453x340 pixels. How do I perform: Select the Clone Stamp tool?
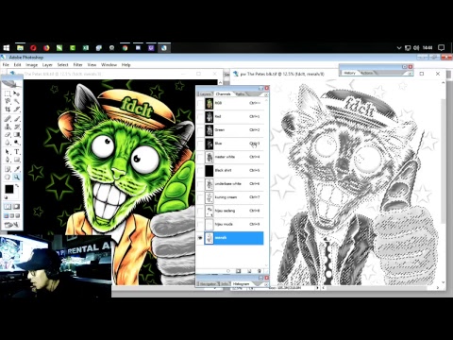[8, 127]
